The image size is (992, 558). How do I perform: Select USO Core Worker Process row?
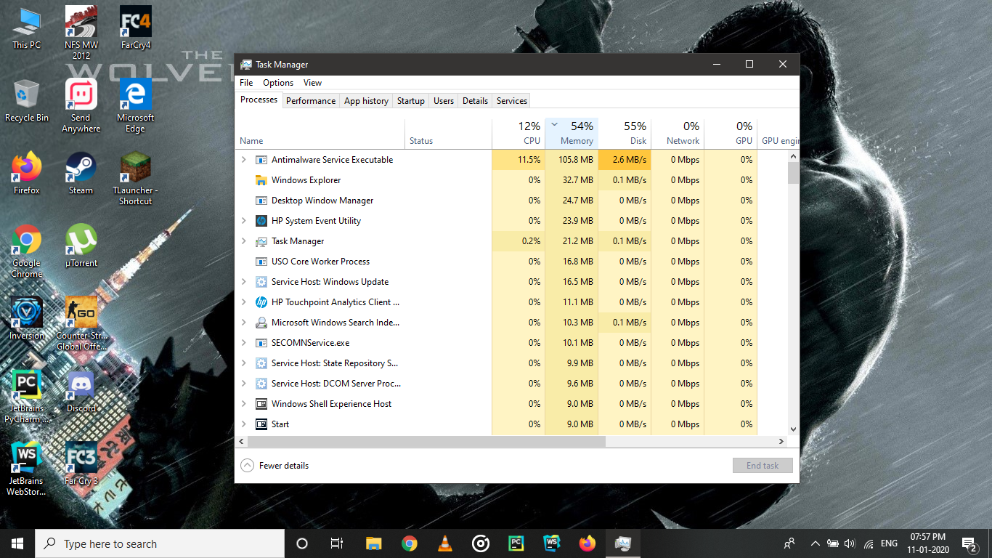coord(511,262)
